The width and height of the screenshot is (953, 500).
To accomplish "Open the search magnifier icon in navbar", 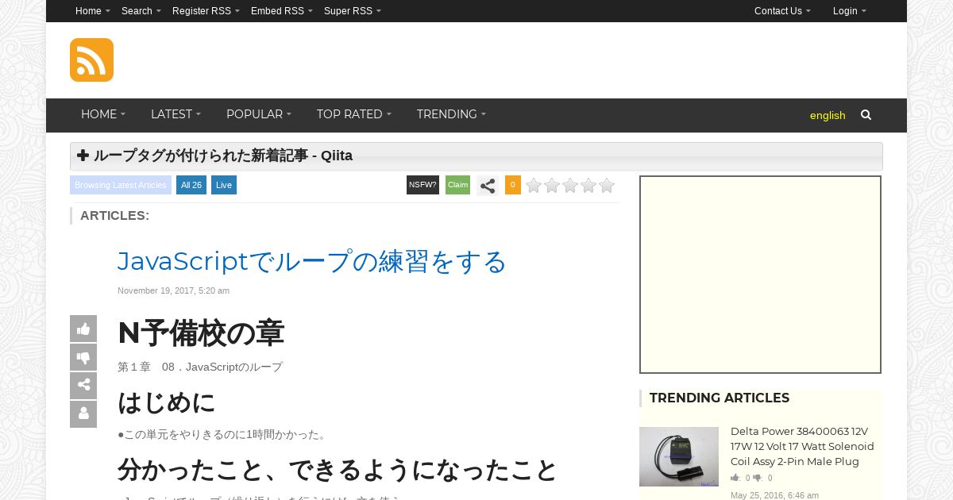I will tap(866, 115).
